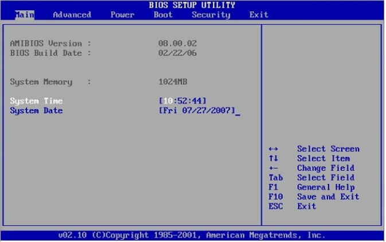Screen dimensions: 386x242
Task: Click the System Memory value 1024MB
Action: [173, 82]
